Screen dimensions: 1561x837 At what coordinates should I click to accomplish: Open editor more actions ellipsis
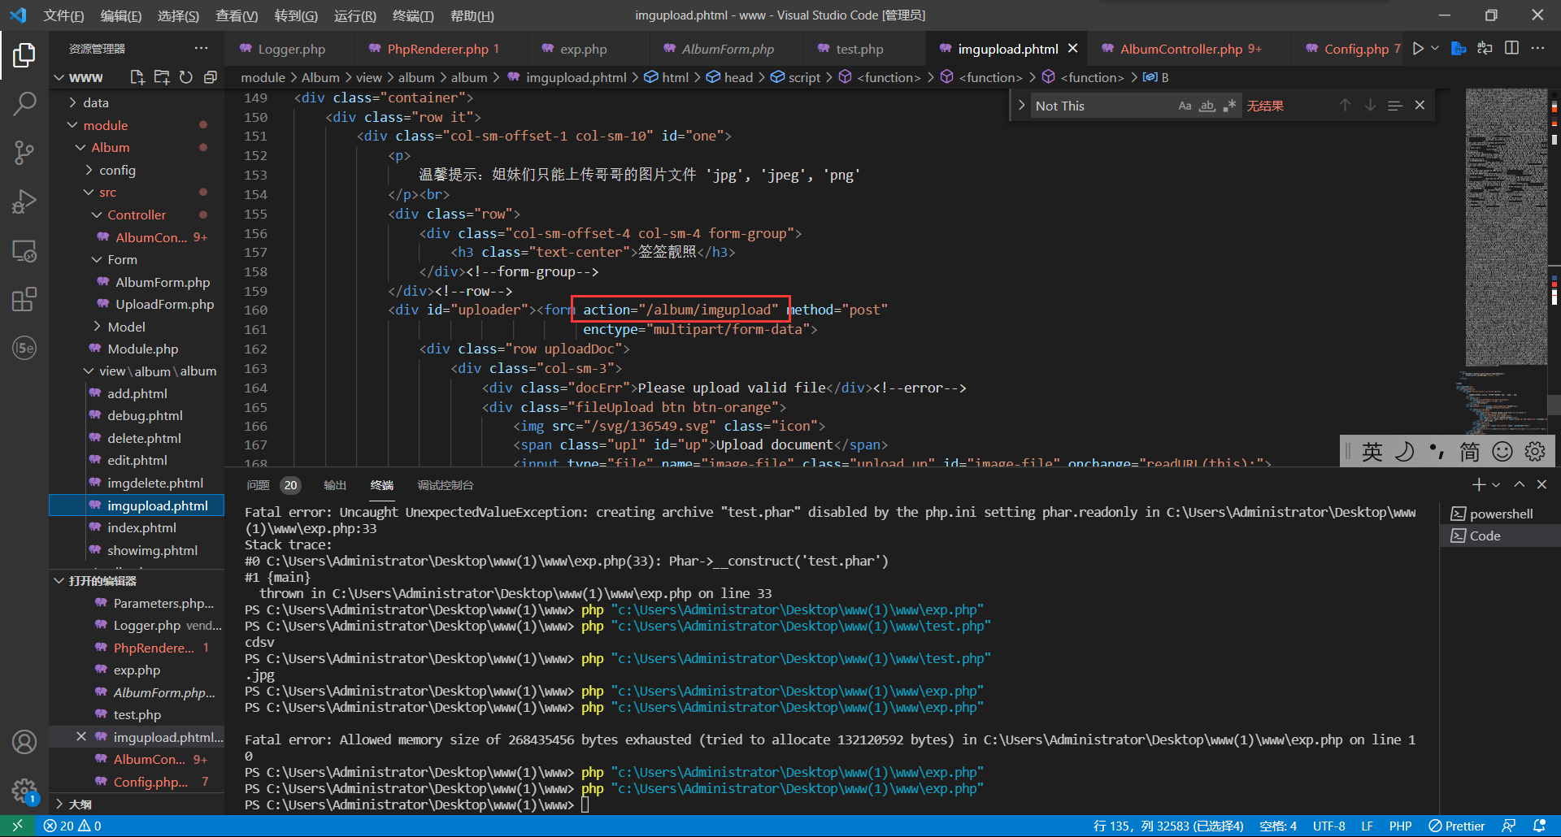[x=1537, y=49]
